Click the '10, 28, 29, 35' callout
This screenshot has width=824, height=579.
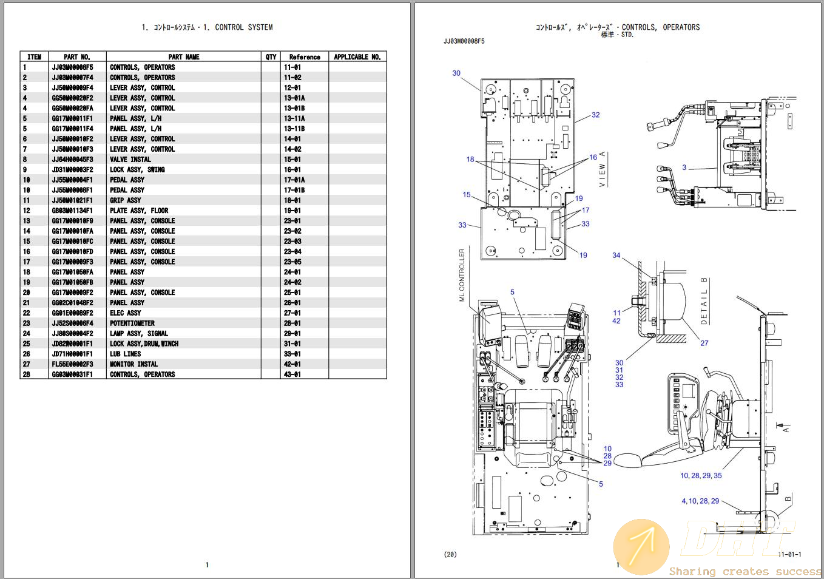tap(701, 476)
